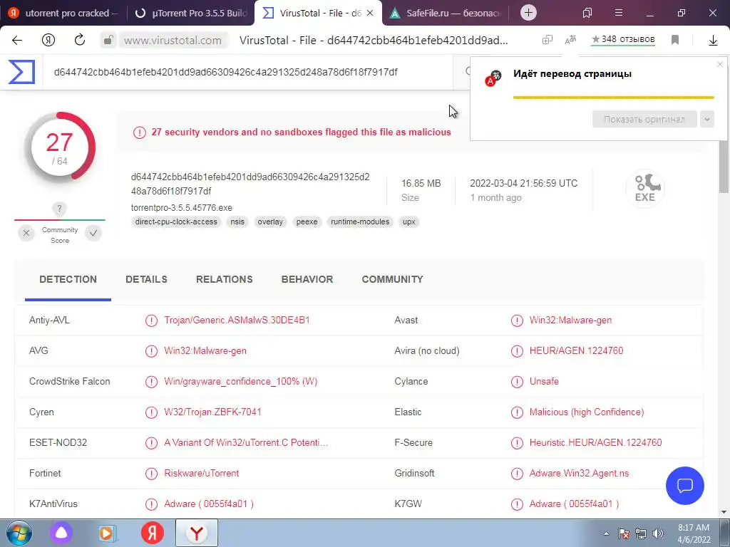Screen dimensions: 730x547
Task: Vote harmless with community score check button
Action: (93, 233)
